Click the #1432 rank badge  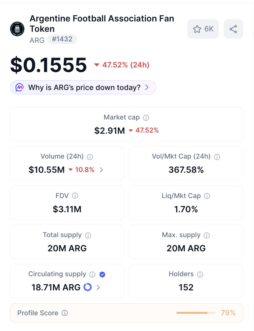62,39
